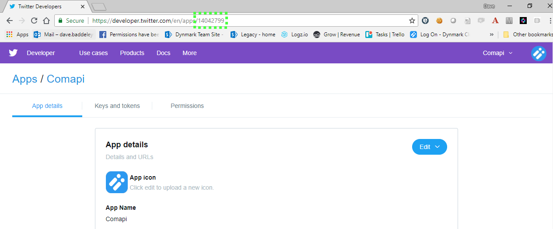Click the Twitter bird logo in header
This screenshot has height=229, width=553.
tap(14, 53)
